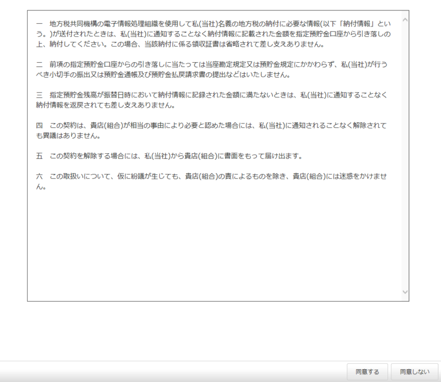Click the scroll up arrow in terms box

tap(405, 20)
